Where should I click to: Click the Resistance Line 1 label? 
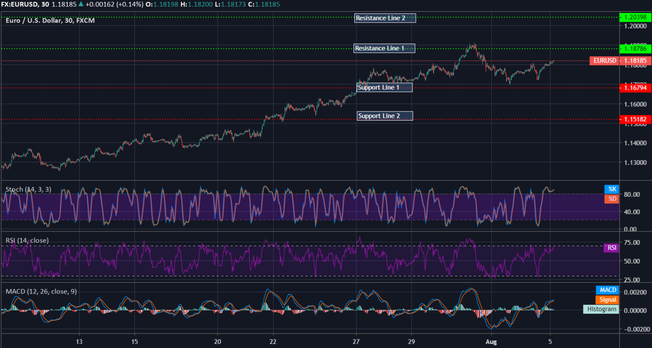(x=384, y=48)
